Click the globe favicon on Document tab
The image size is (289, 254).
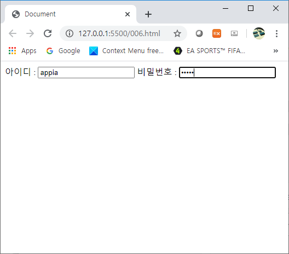16,14
